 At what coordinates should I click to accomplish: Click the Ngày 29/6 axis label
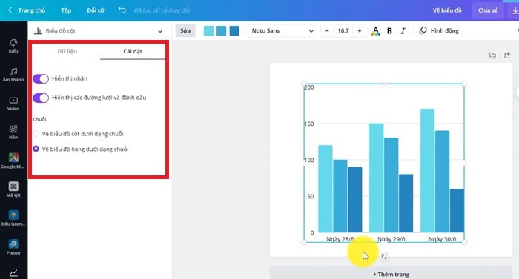(x=391, y=239)
